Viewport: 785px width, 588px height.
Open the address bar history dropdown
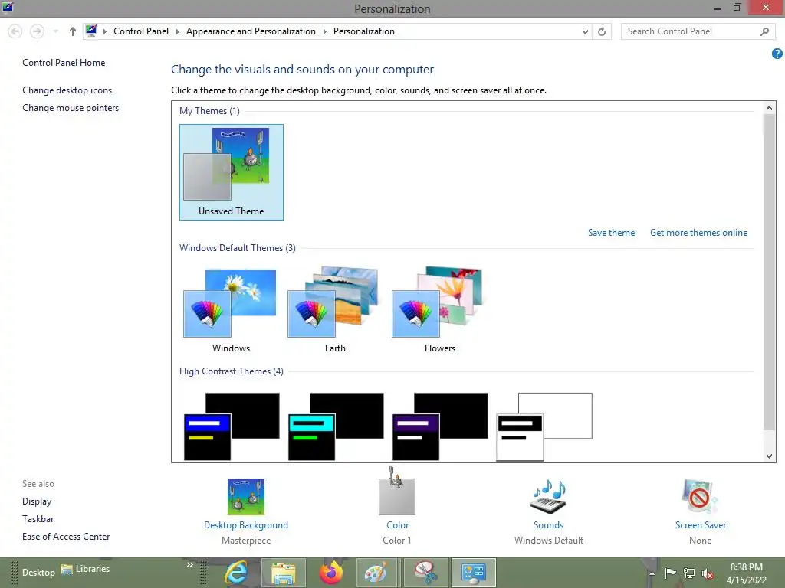coord(585,31)
